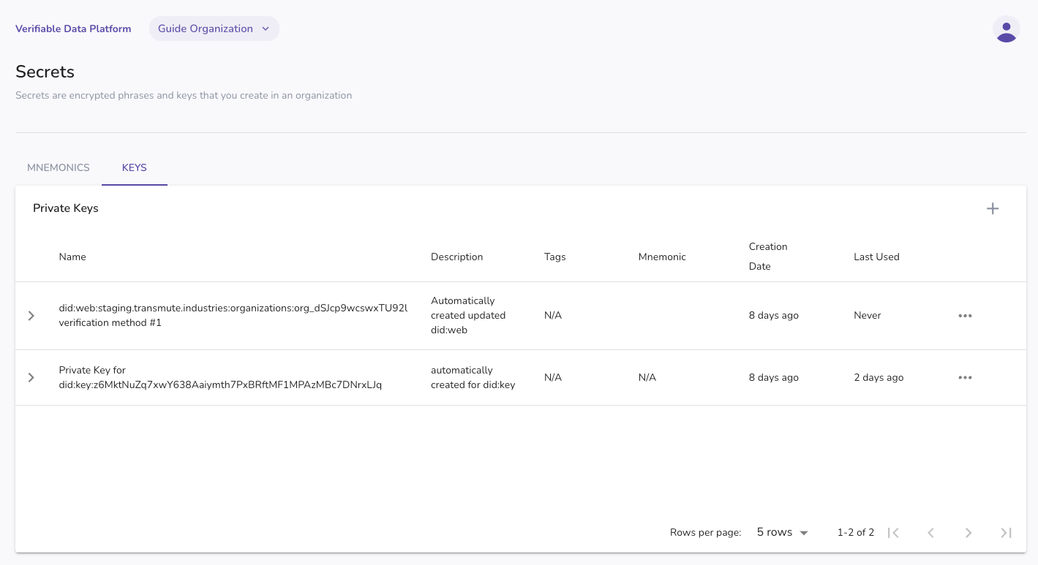The image size is (1038, 565).
Task: Click N/A tags value in did:key row
Action: (x=553, y=377)
